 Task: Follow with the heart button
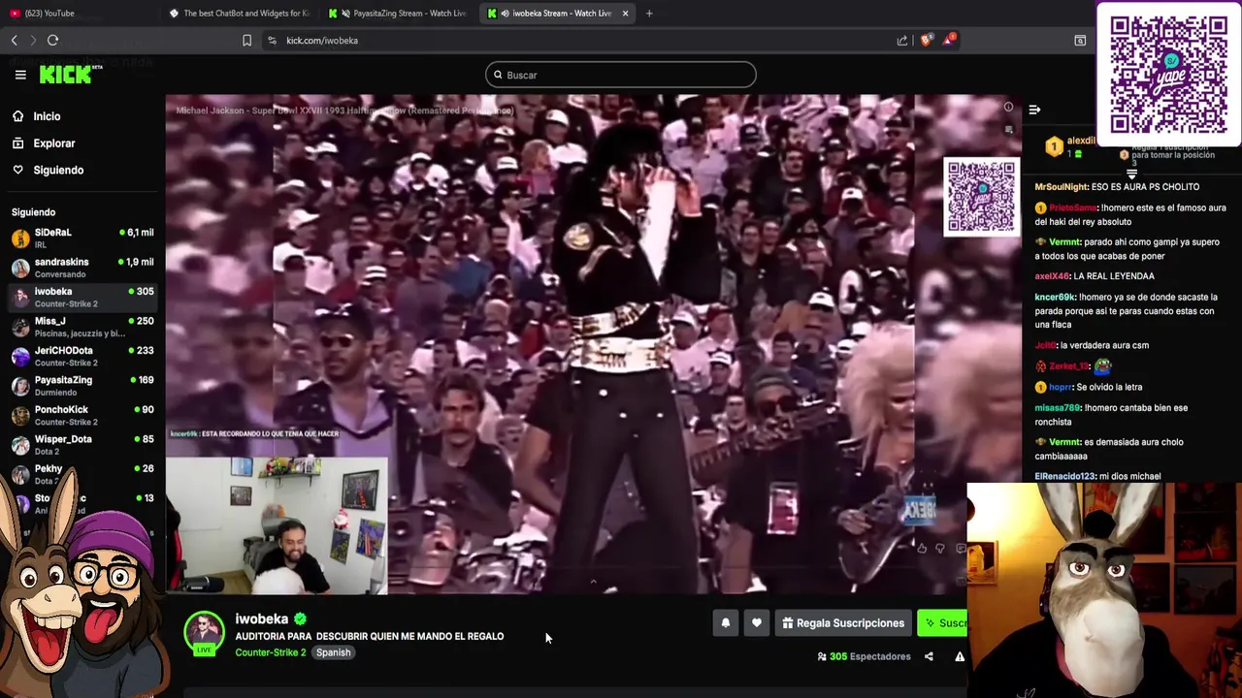pos(757,623)
